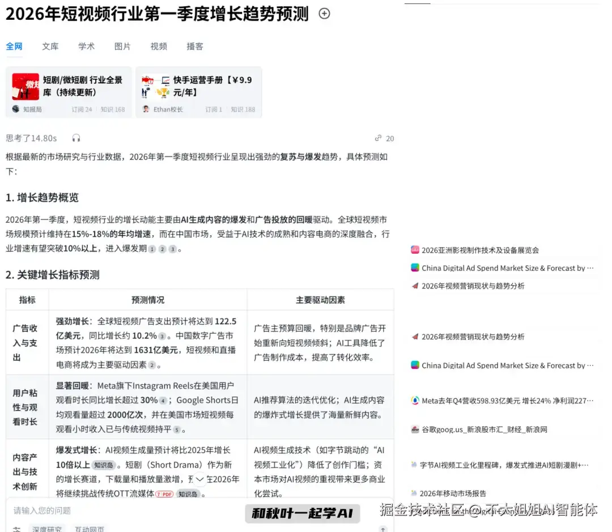
Task: Click 知识 188 on Ethan校长 card
Action: (x=243, y=109)
